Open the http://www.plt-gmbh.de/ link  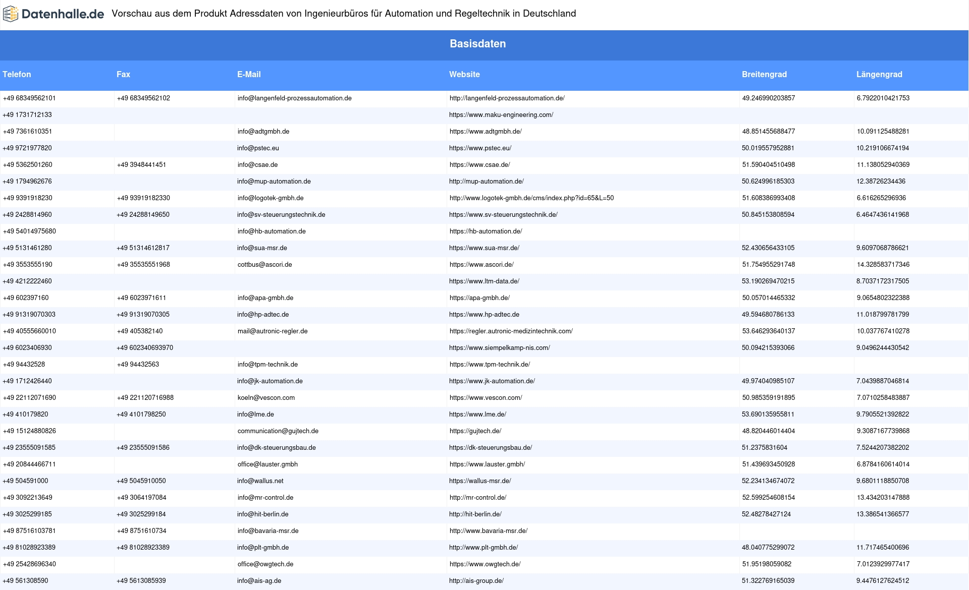(x=483, y=548)
